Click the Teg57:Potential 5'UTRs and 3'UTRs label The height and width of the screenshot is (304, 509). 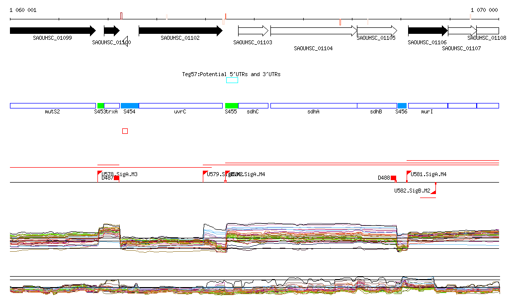click(x=231, y=74)
